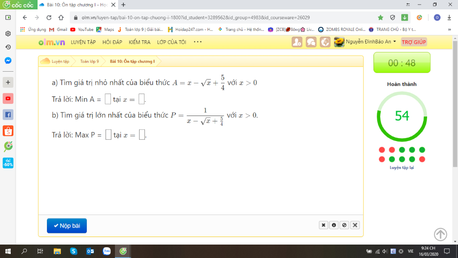Submit with the Nộp bài button
458x258 pixels.
click(67, 226)
